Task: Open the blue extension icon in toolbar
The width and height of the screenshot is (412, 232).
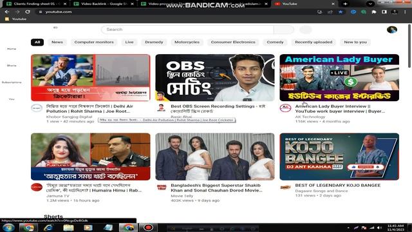Action: (x=353, y=12)
